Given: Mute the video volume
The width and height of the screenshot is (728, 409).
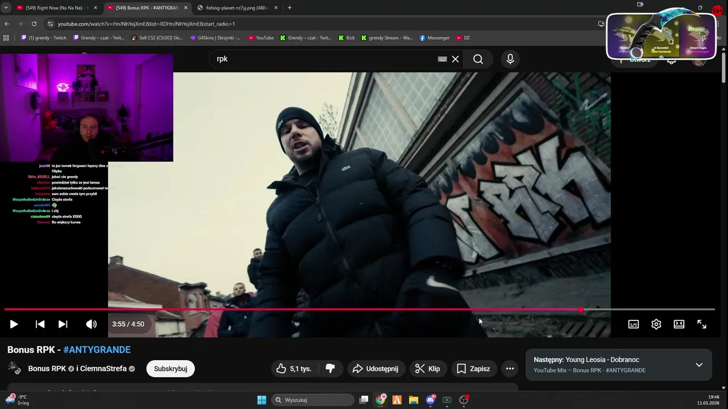Looking at the screenshot, I should pos(91,324).
